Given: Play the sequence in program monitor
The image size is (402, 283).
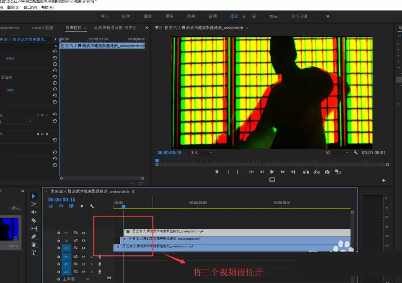Looking at the screenshot, I should [x=272, y=172].
